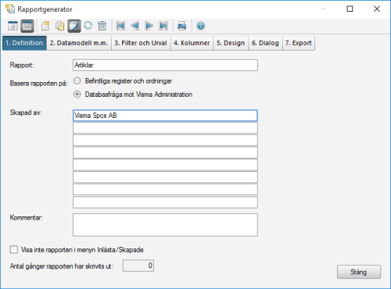The height and width of the screenshot is (289, 391).
Task: Open help via the question mark icon
Action: pyautogui.click(x=201, y=26)
